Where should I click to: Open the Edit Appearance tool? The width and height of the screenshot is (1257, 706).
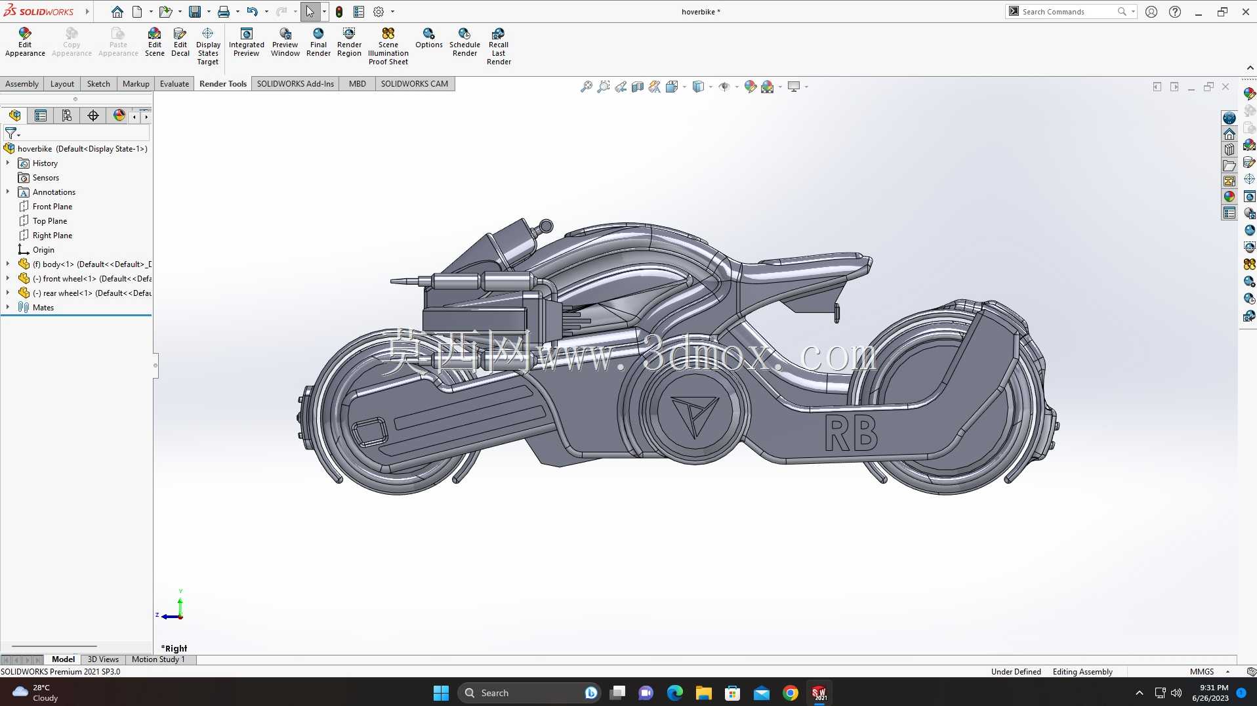tap(25, 43)
